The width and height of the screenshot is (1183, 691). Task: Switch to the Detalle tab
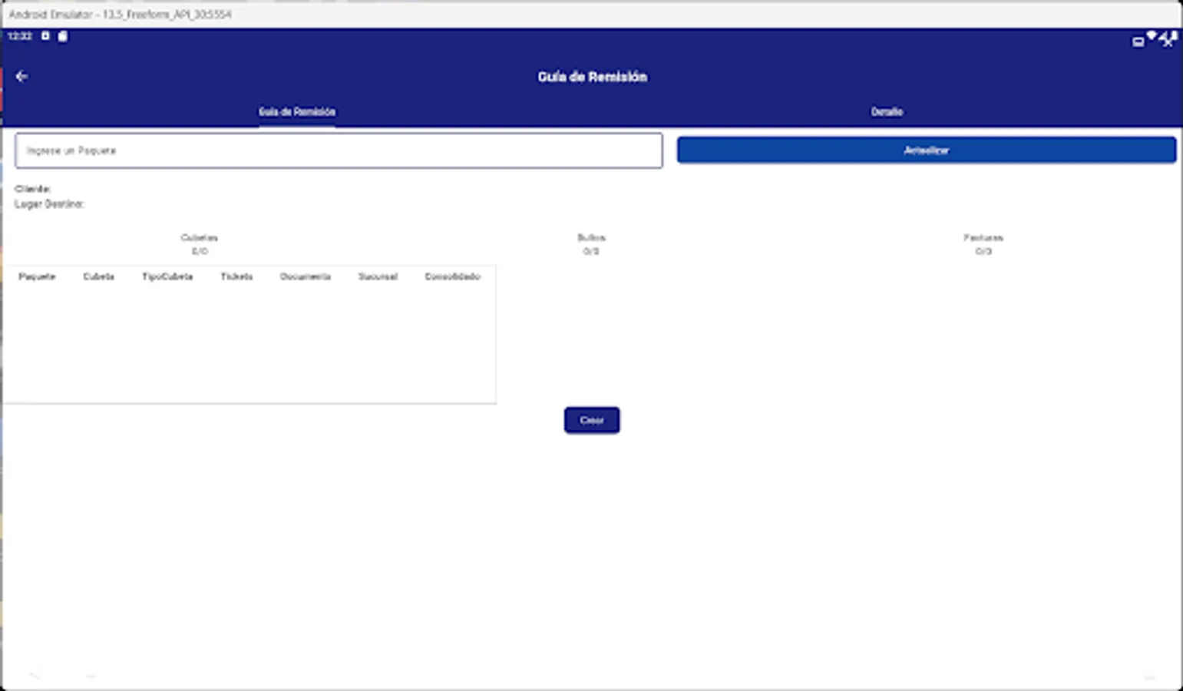click(888, 111)
